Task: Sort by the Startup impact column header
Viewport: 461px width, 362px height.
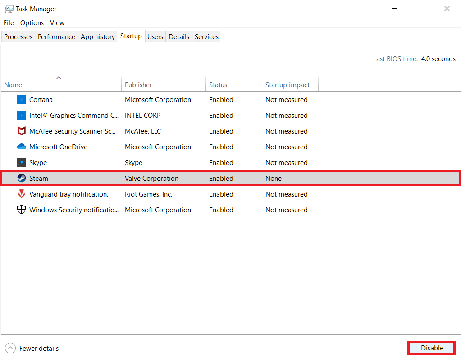Action: click(290, 83)
